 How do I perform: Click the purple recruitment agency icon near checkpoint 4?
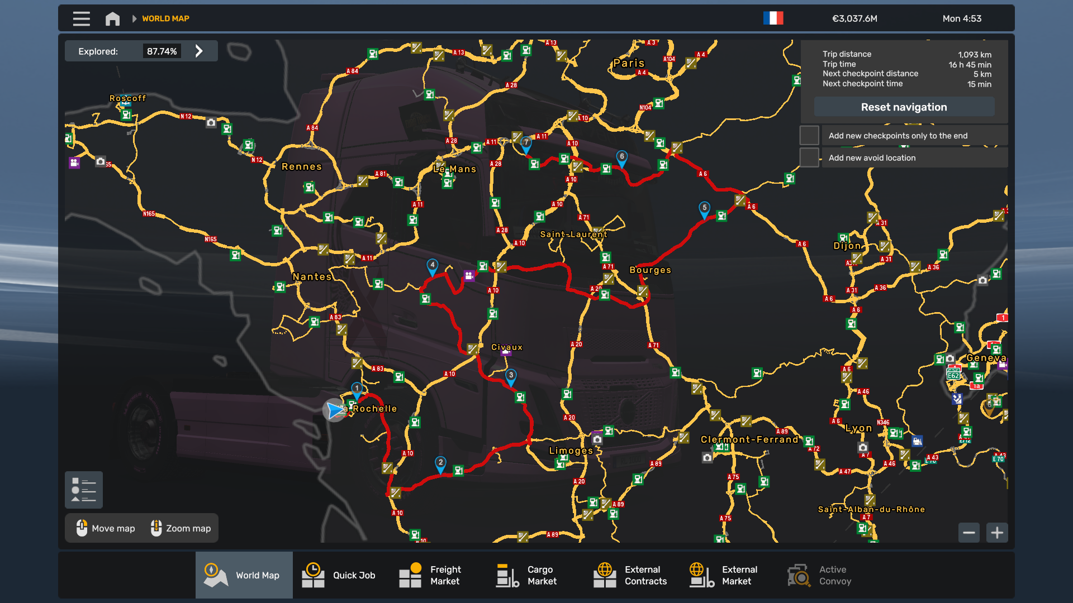[469, 276]
